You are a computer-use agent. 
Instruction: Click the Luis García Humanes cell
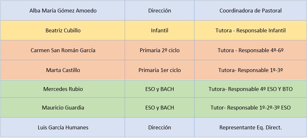point(63,127)
